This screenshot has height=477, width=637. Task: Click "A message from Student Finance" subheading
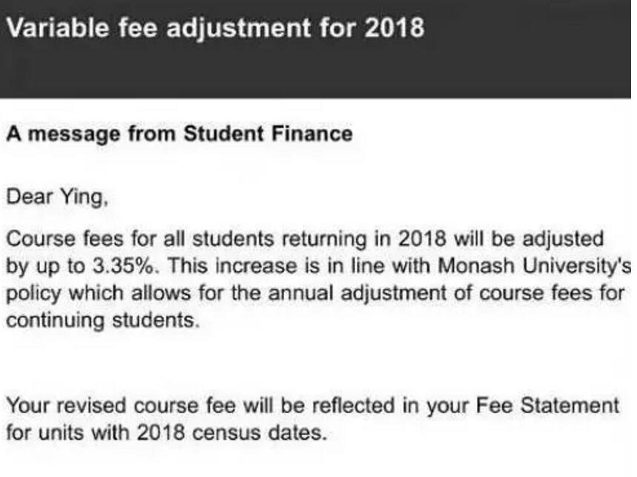[179, 134]
